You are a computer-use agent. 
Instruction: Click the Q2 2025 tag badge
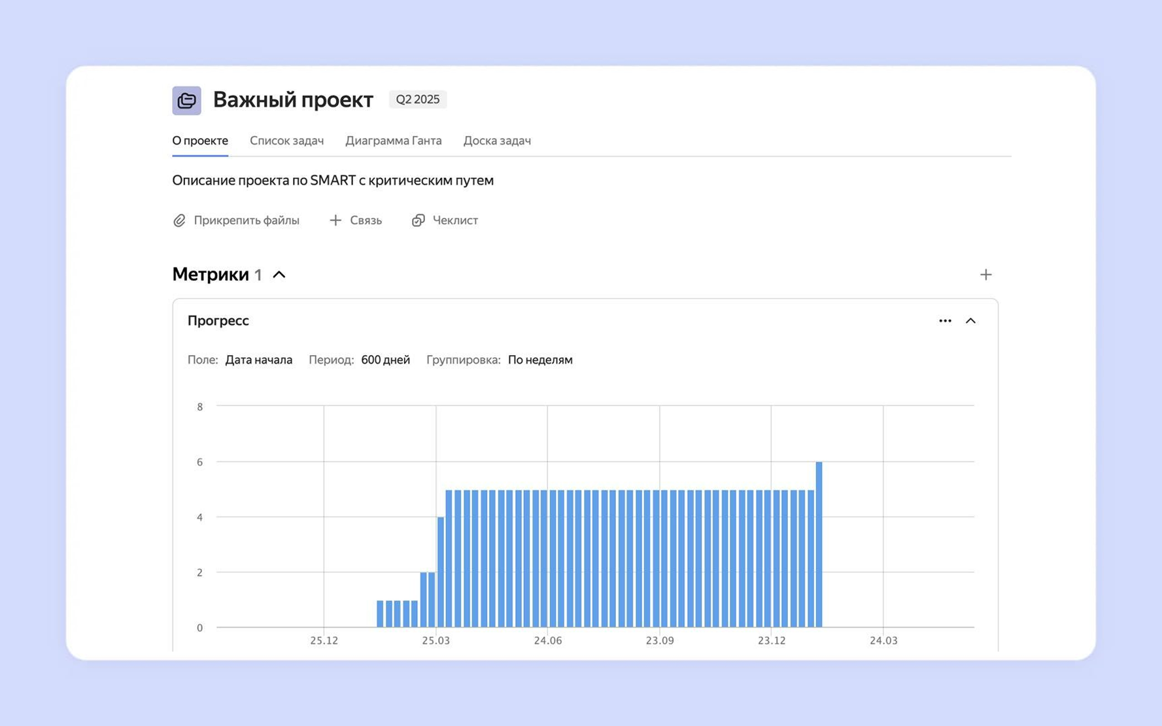417,99
